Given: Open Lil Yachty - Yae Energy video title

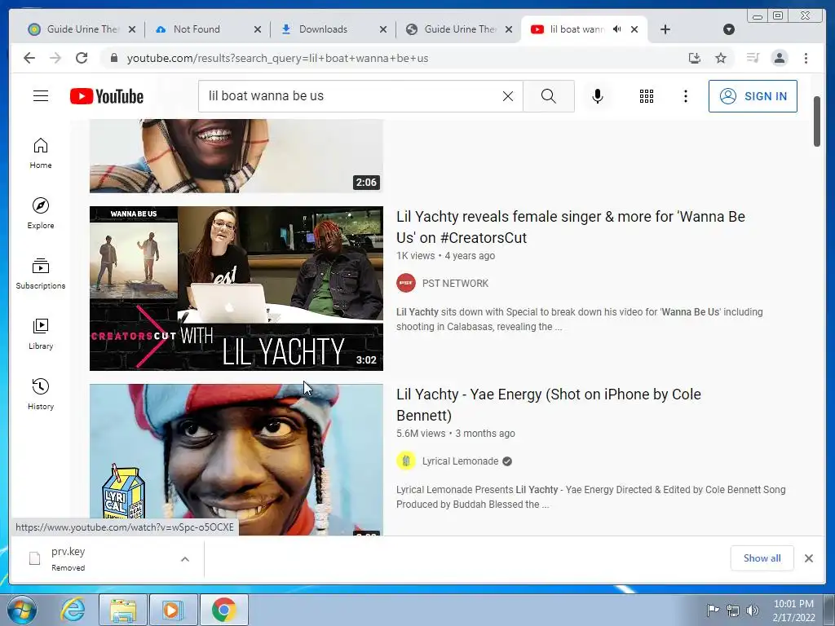Looking at the screenshot, I should tap(549, 404).
